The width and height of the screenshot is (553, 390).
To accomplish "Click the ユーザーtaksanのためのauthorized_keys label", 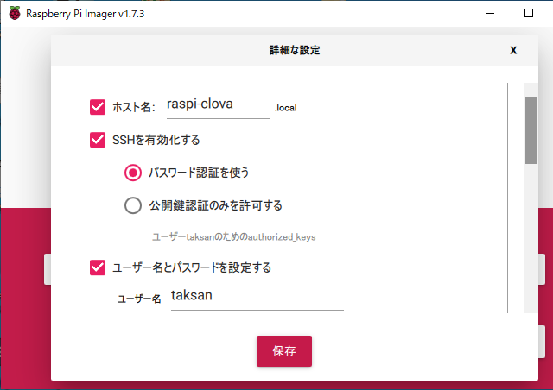I will (x=234, y=237).
